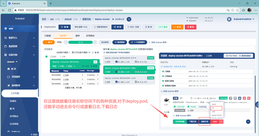Image resolution: width=259 pixels, height=136 pixels.
Task: Open the dropdown arrow next to bash button
Action: pos(221,122)
